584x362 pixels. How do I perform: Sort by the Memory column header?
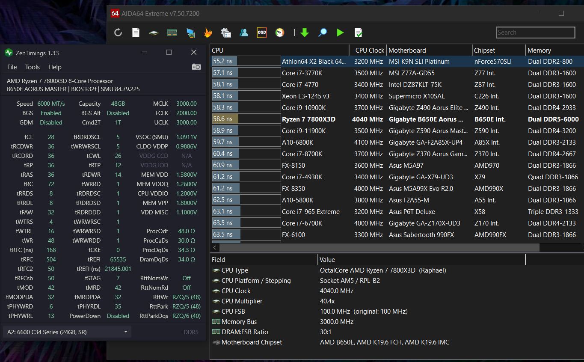554,50
